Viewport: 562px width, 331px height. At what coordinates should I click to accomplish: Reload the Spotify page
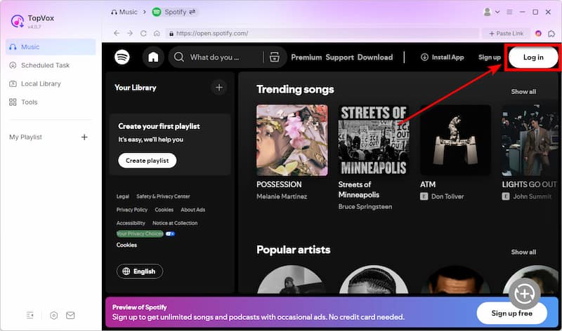(x=143, y=33)
